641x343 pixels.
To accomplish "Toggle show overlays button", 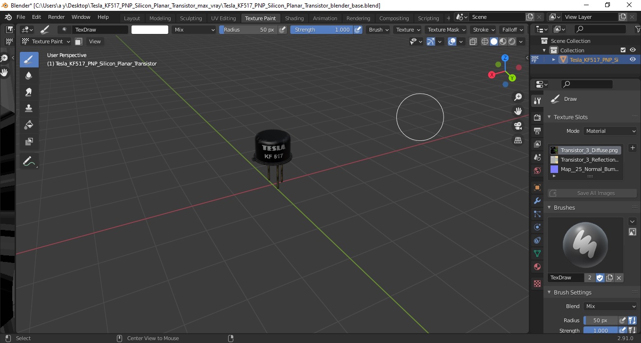I will click(452, 41).
